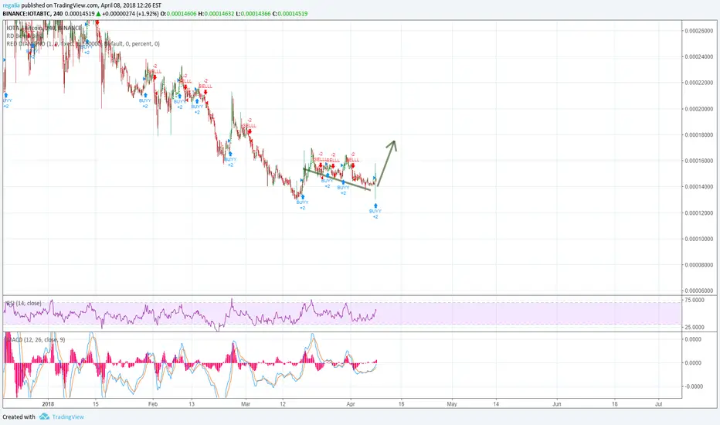Viewport: 720px width, 425px height.
Task: Click the 25.0000 RSI axis label
Action: pos(694,327)
